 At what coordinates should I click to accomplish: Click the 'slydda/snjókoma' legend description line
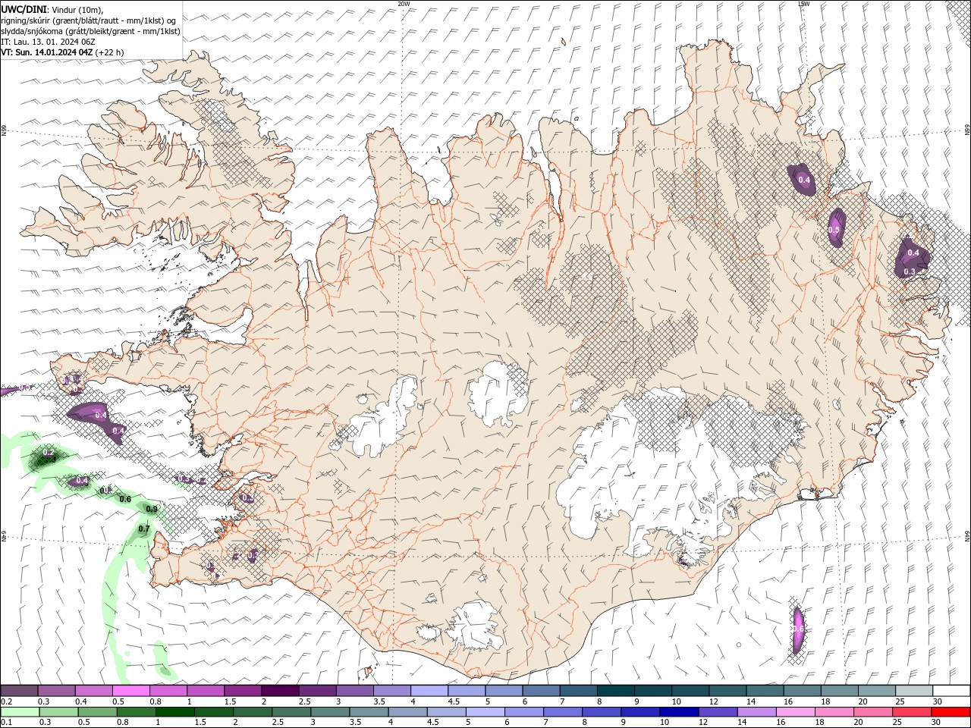point(91,31)
